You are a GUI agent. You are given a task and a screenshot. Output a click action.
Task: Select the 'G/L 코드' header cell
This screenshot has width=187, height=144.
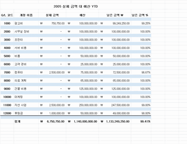7,15
